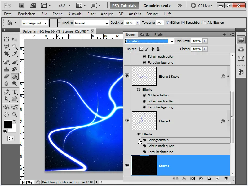This screenshot has width=248, height=186.
Task: Select the Type tool
Action: pyautogui.click(x=15, y=92)
